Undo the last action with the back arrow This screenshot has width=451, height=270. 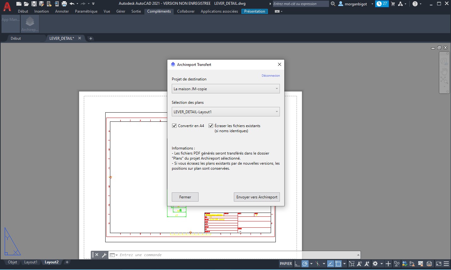pyautogui.click(x=72, y=4)
